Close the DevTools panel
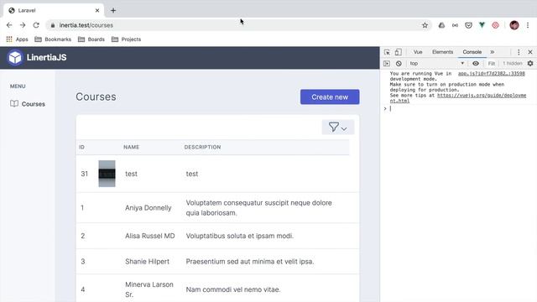 [530, 52]
